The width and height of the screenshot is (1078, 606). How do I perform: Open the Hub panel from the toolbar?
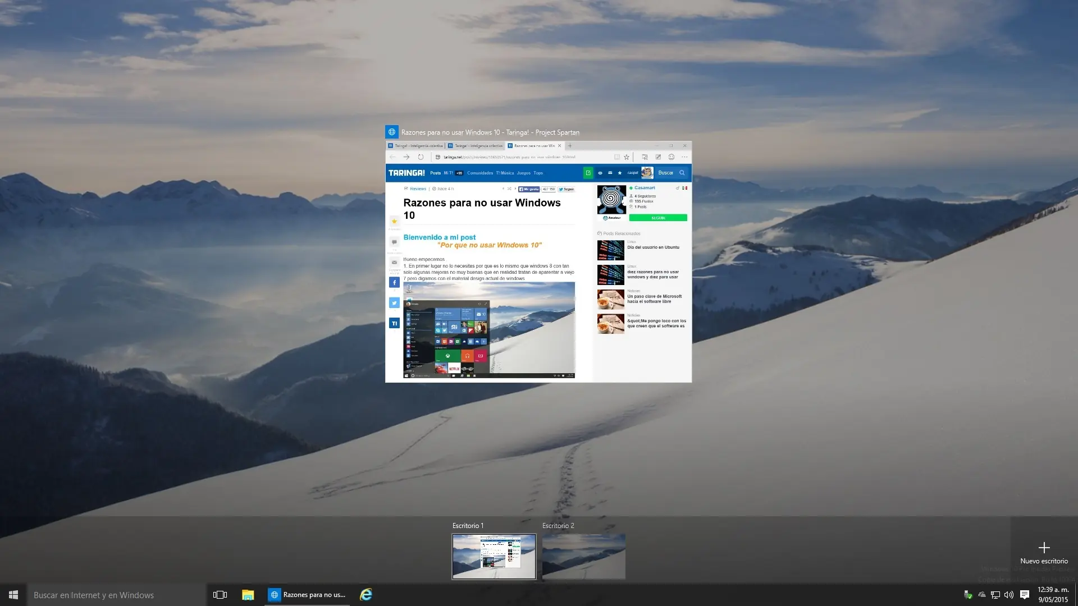pos(645,157)
